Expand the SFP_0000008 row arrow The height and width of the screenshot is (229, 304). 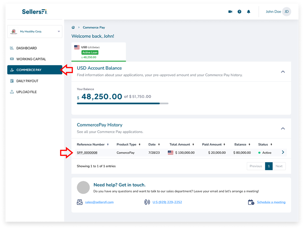click(x=283, y=152)
